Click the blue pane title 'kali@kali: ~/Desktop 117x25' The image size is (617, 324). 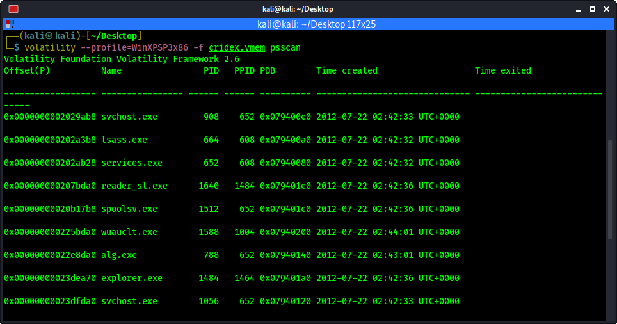[x=316, y=24]
